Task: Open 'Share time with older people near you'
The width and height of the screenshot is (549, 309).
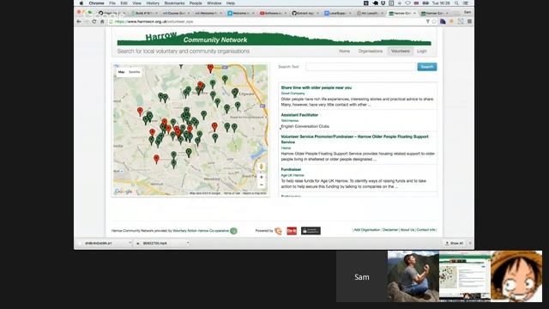Action: tap(317, 88)
